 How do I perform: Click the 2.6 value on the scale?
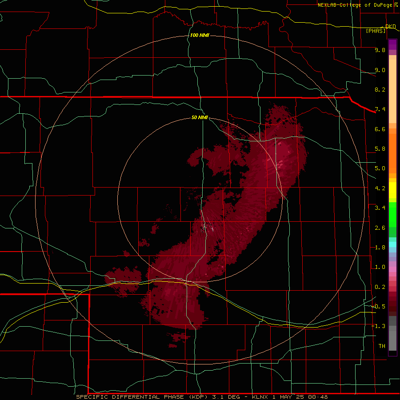tap(380, 228)
